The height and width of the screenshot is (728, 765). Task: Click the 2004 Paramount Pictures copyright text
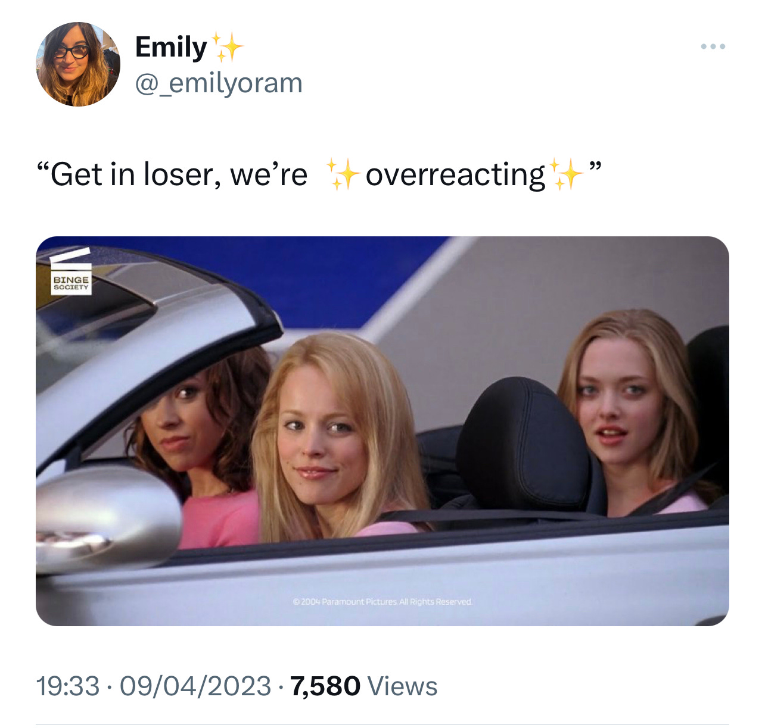(x=382, y=602)
